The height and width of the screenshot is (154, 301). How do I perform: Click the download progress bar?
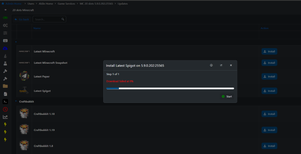(x=170, y=88)
